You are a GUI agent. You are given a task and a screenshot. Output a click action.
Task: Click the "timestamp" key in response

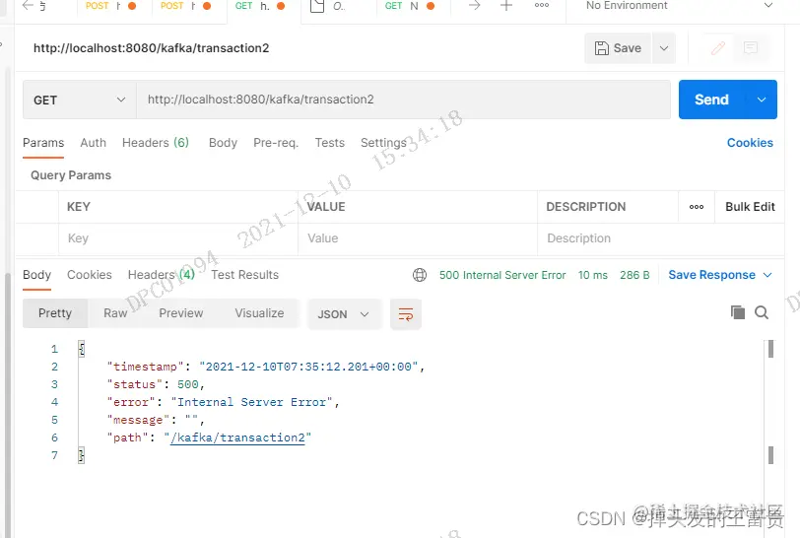[x=145, y=367]
